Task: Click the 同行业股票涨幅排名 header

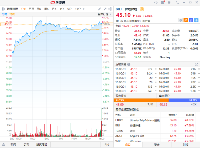Action: (127, 110)
